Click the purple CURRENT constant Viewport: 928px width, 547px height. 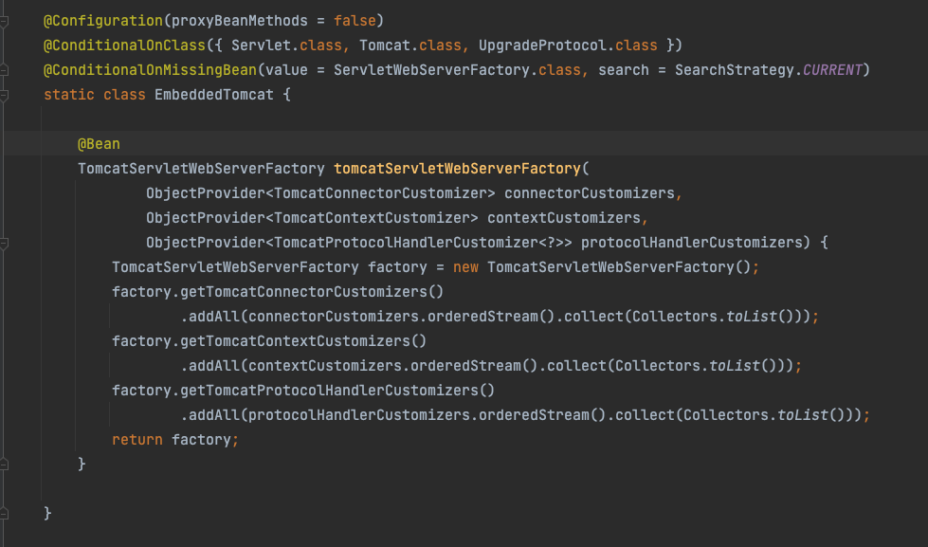832,70
